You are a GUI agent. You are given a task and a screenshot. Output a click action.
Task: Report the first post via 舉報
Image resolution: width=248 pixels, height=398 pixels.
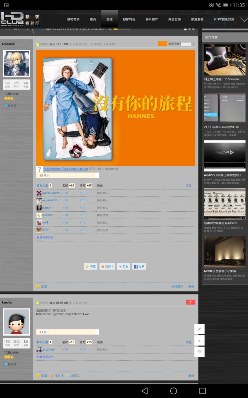pos(191,287)
